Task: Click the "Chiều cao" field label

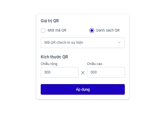Action: 95,64
